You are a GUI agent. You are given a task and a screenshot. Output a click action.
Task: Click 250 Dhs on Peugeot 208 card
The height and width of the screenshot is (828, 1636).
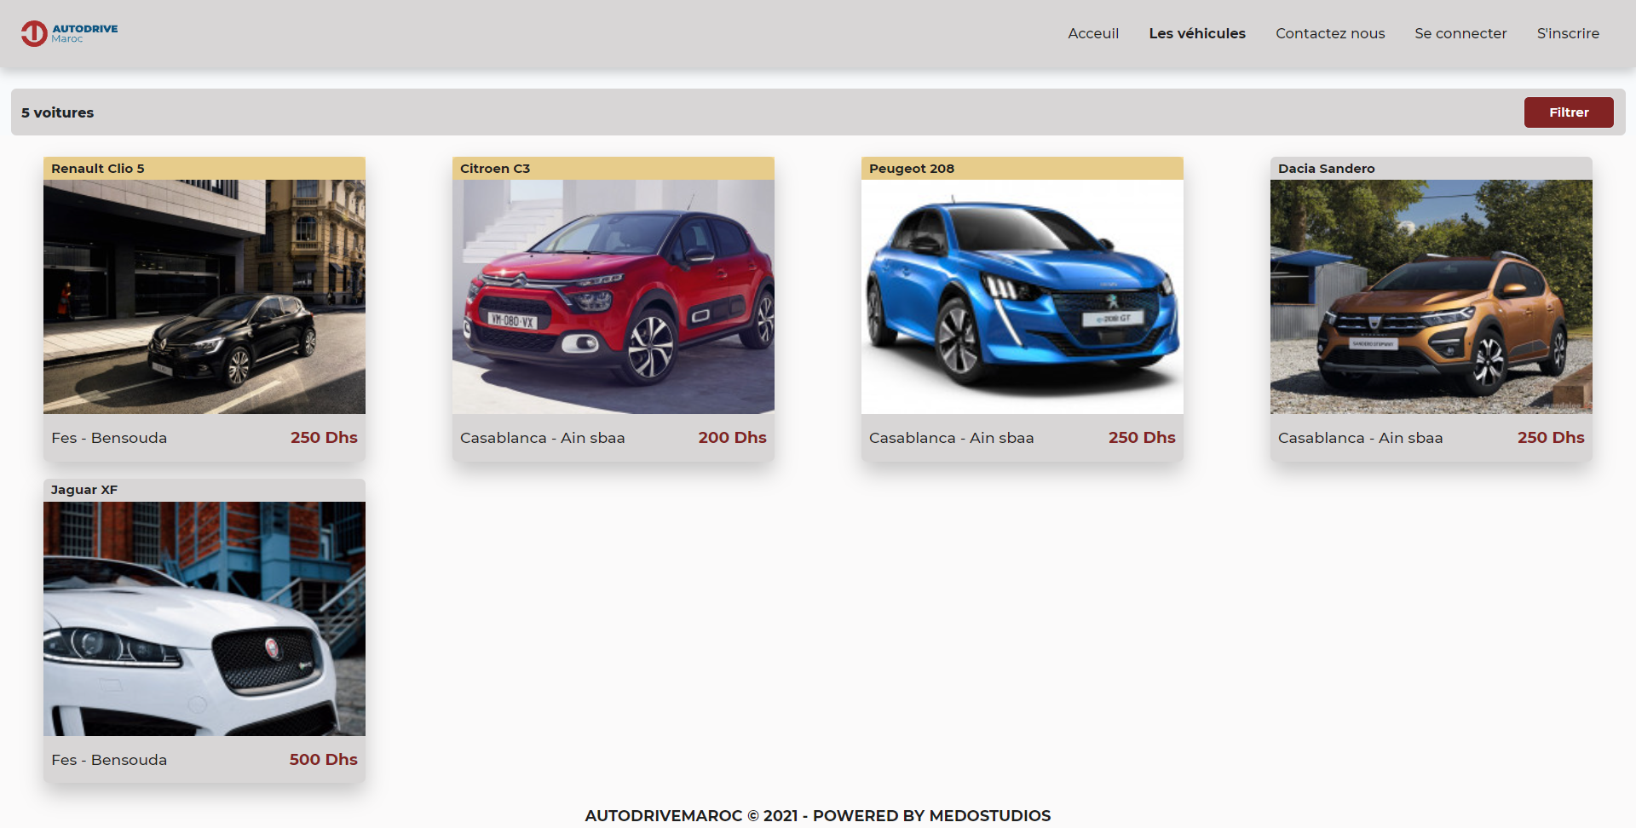pos(1142,437)
